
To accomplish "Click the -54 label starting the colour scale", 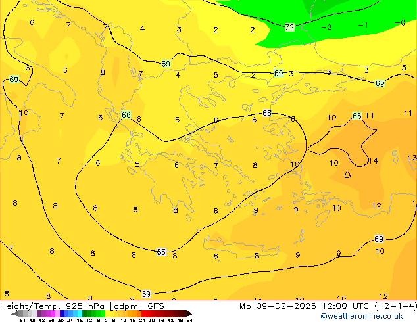I will point(21,320).
